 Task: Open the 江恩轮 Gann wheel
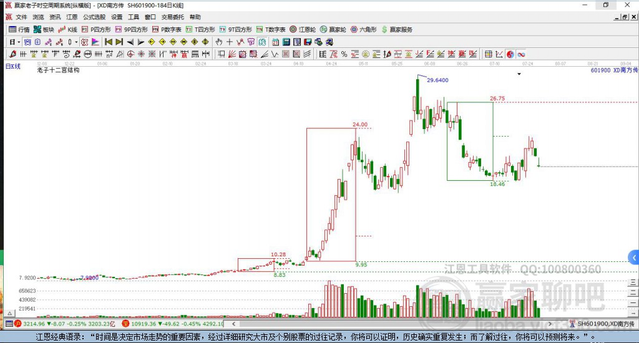[303, 29]
